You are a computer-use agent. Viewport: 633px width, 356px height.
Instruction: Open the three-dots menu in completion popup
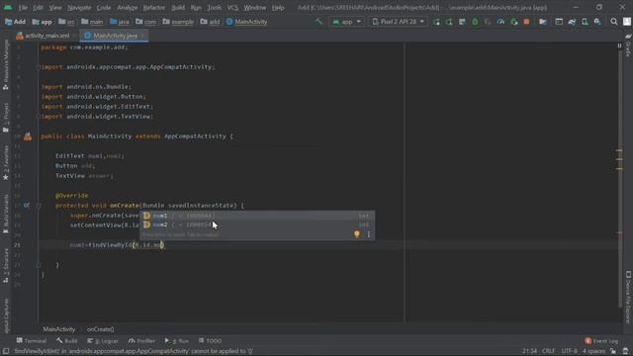click(x=368, y=234)
